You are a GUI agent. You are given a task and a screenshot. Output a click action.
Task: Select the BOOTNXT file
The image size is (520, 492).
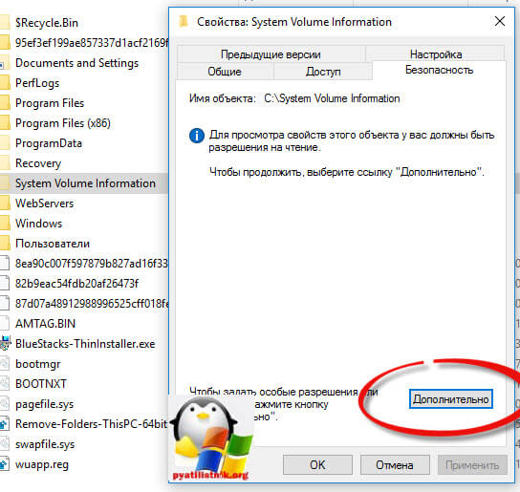click(41, 384)
